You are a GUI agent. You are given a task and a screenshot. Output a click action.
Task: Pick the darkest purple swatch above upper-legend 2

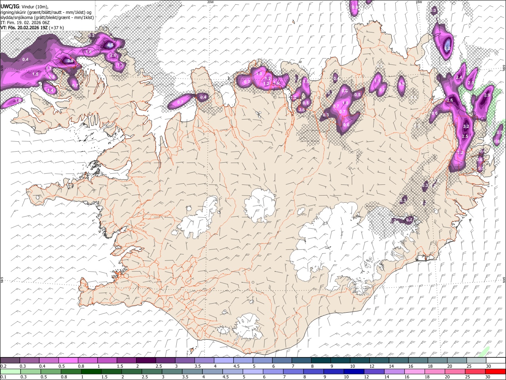coord(146,361)
